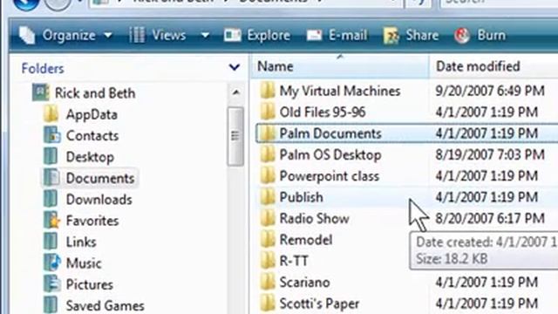Sort by Date modified column header
Screen dimensions: 558x314
click(x=493, y=66)
